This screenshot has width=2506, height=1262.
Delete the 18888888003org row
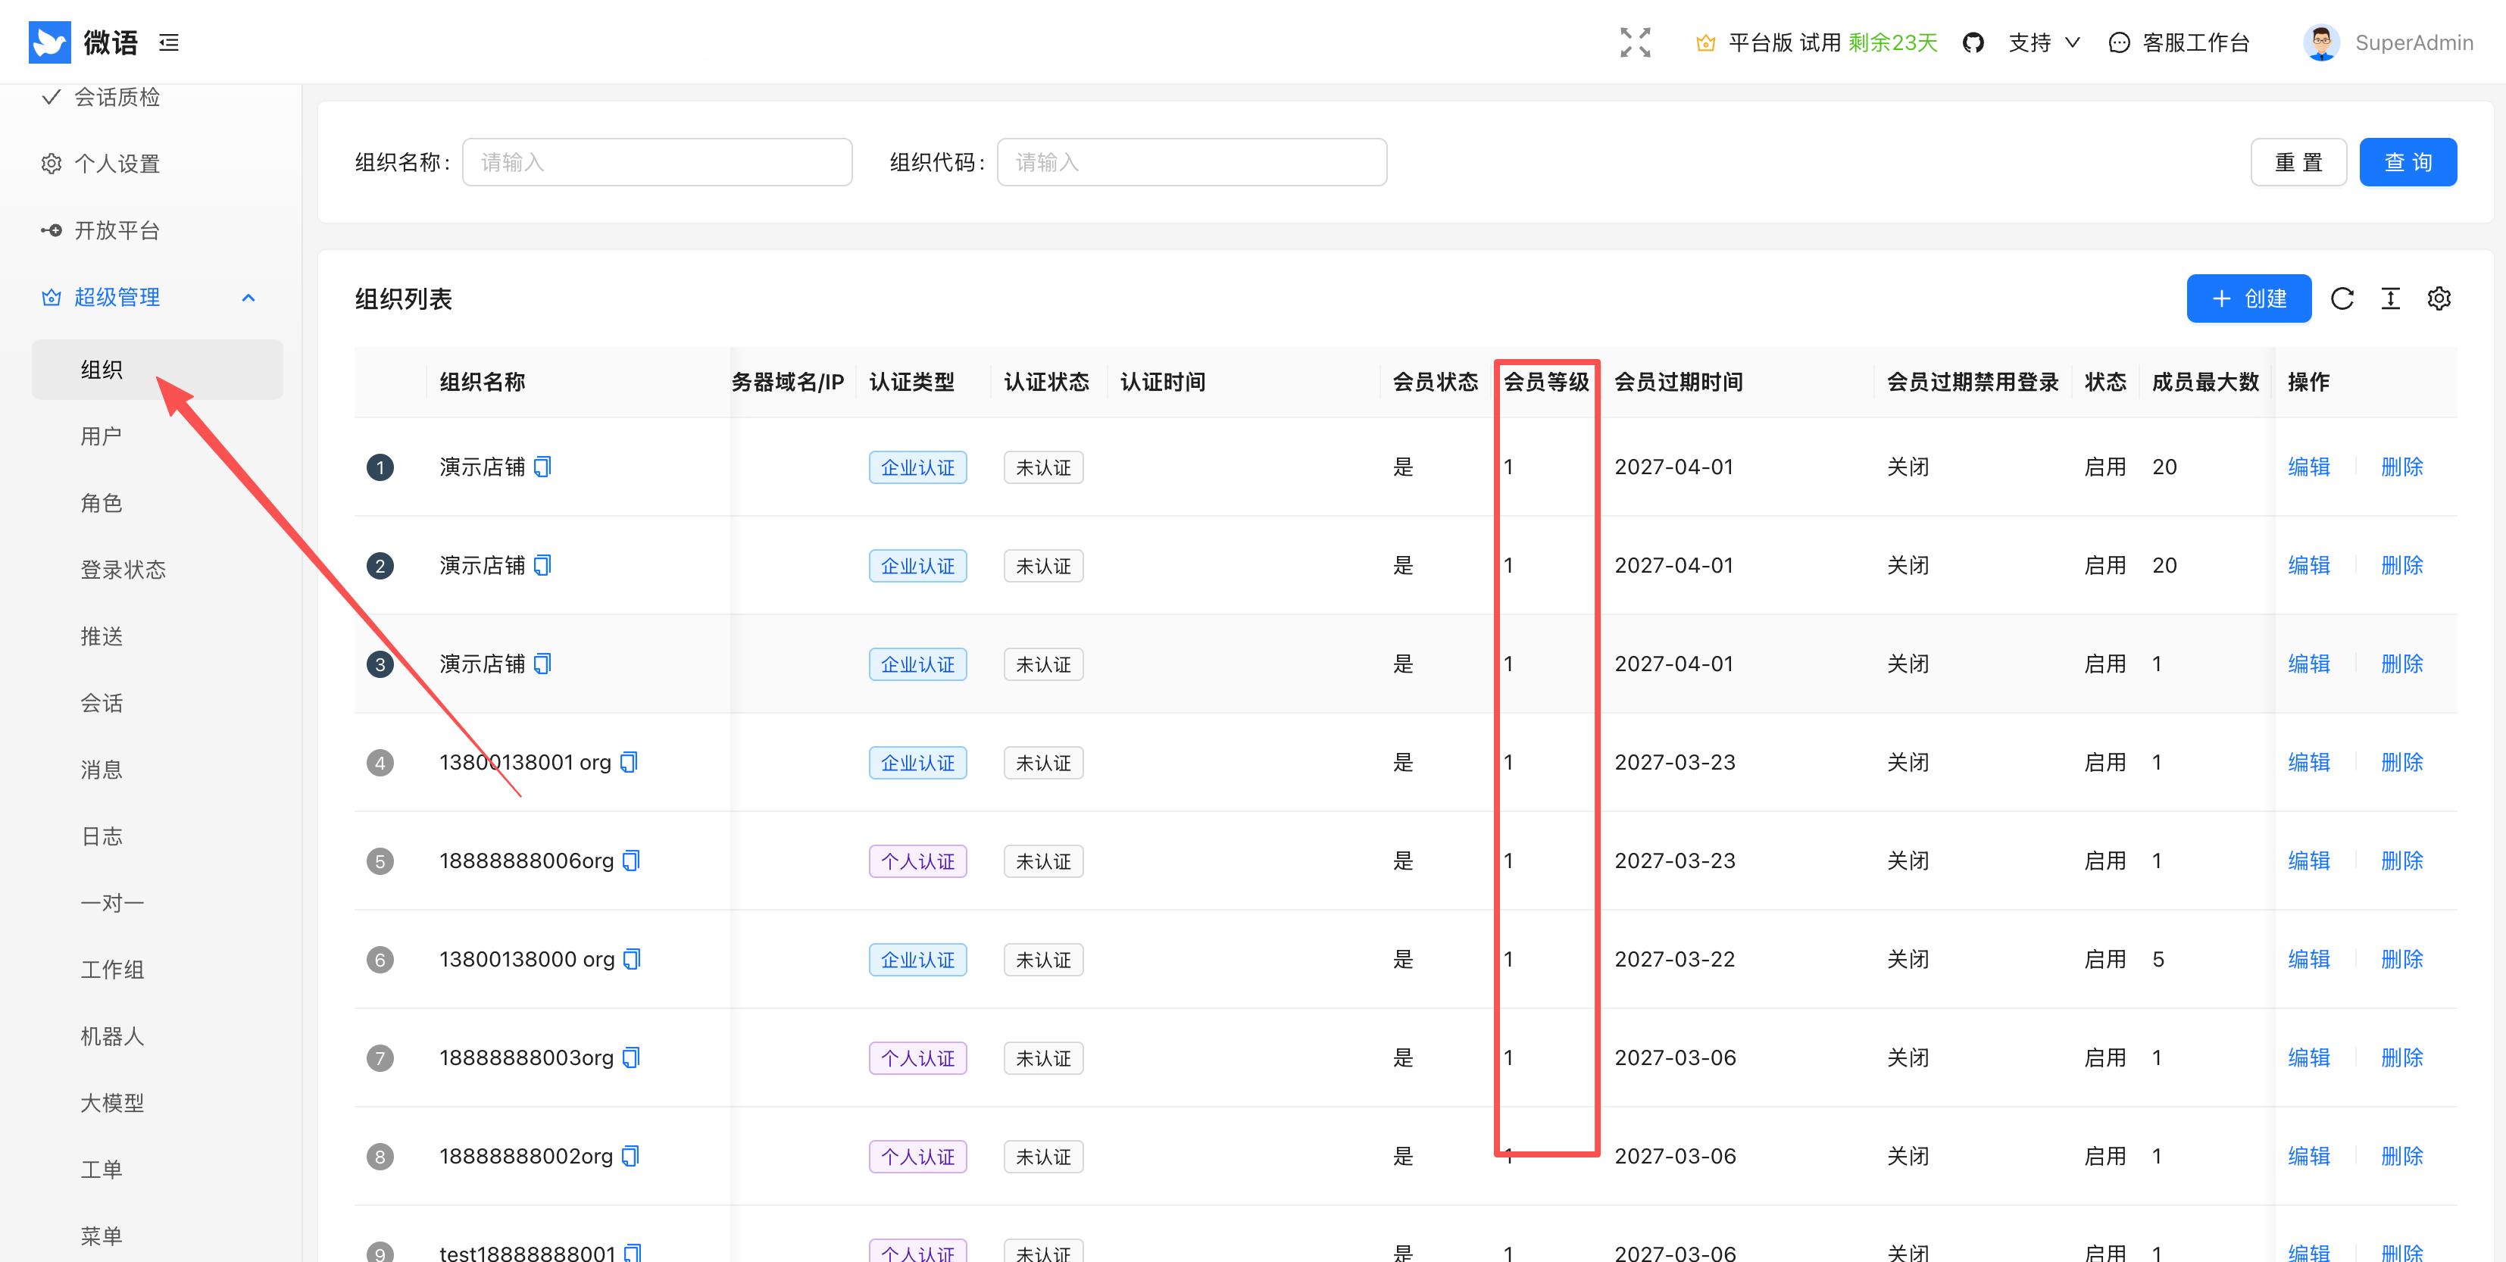click(x=2401, y=1057)
